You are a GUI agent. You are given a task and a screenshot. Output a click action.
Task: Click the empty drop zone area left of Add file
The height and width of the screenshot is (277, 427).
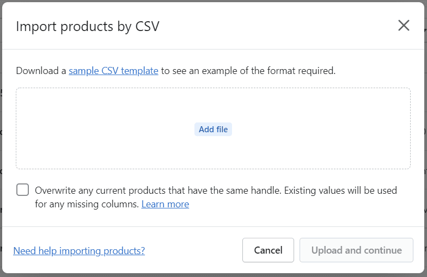(x=105, y=128)
